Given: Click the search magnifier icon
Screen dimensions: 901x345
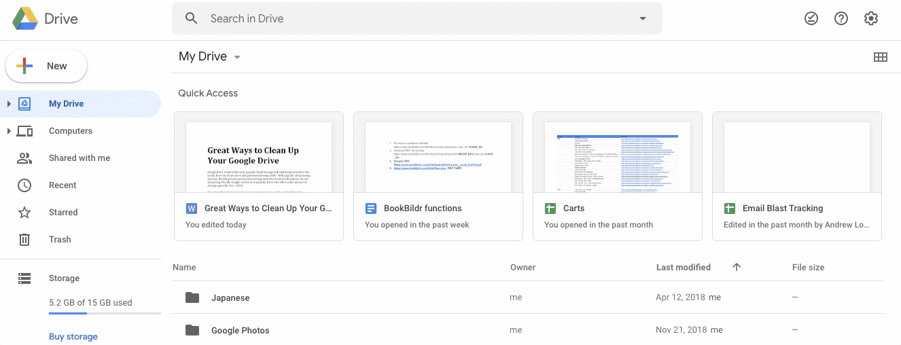Looking at the screenshot, I should pyautogui.click(x=192, y=19).
